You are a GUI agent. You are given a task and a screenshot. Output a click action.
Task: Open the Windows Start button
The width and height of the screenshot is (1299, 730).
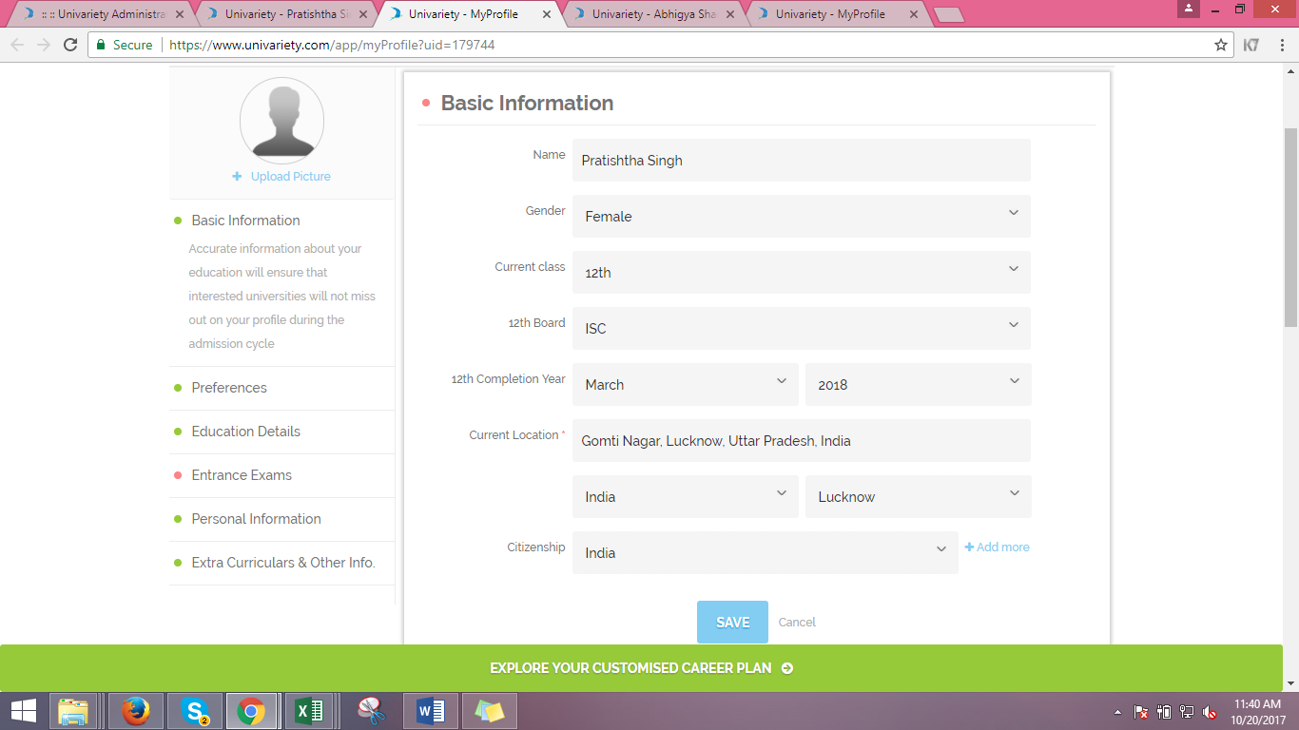point(23,711)
